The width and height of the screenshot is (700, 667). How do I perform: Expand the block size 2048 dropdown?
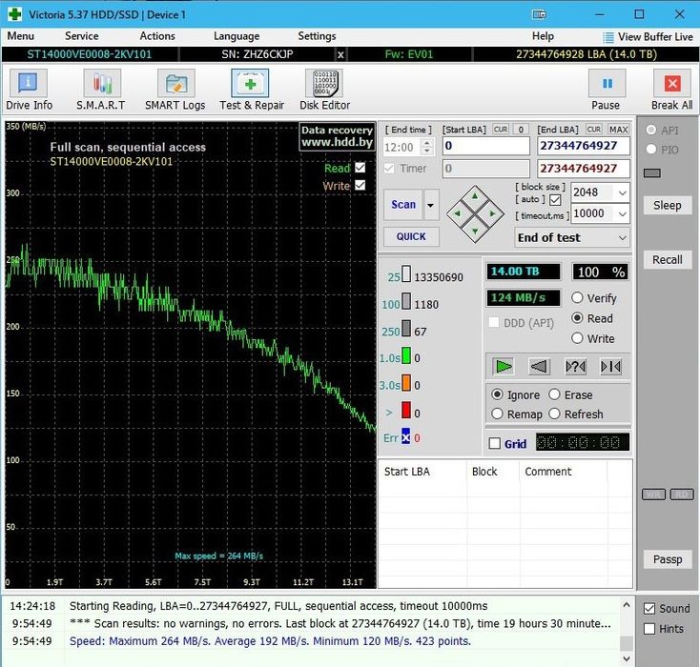click(x=622, y=192)
